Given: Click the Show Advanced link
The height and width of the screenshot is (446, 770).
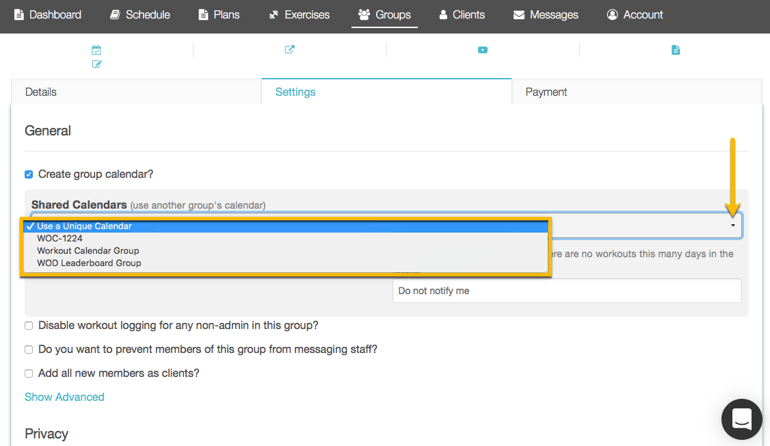Looking at the screenshot, I should 64,397.
